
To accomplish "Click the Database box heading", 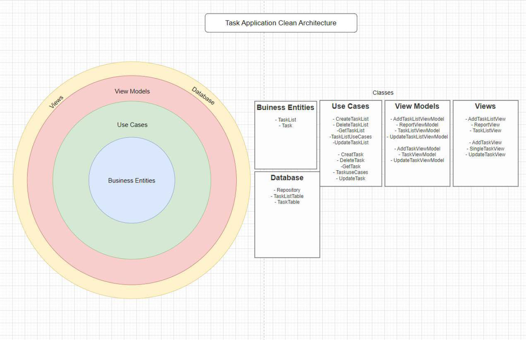I will tap(287, 177).
